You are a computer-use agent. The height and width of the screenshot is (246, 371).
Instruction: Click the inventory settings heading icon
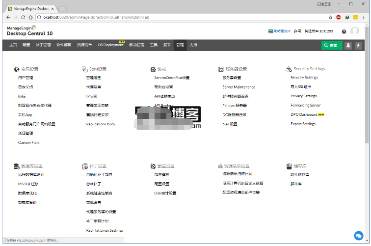[220, 166]
